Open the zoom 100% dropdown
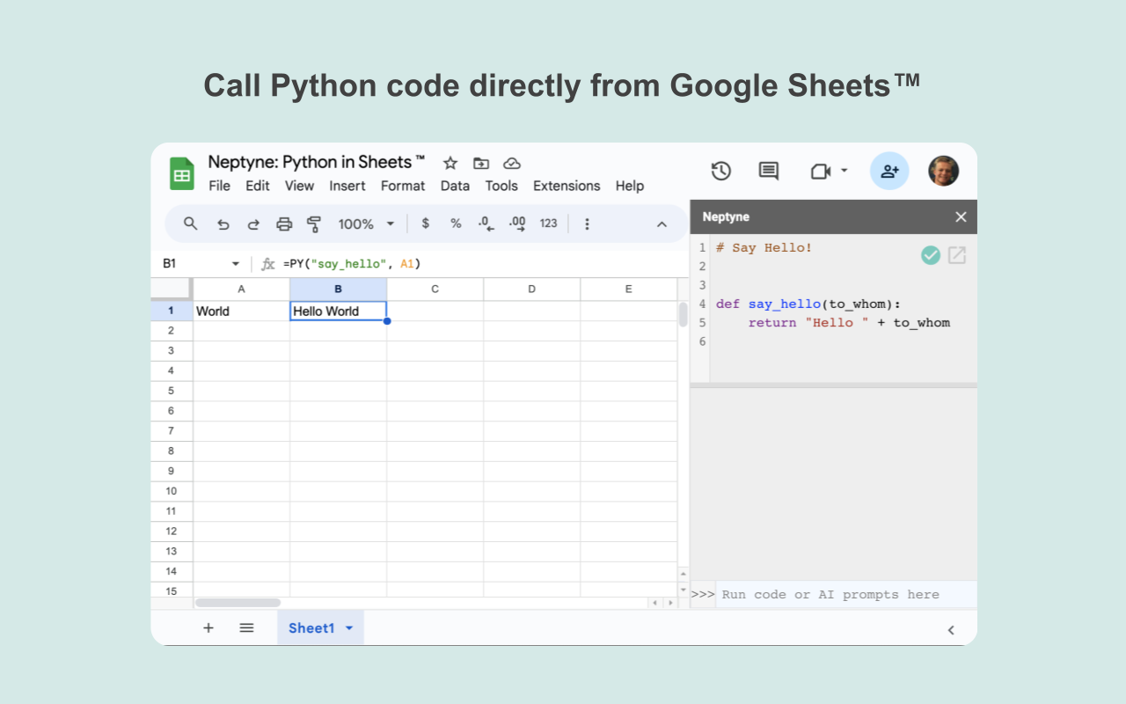 tap(366, 224)
